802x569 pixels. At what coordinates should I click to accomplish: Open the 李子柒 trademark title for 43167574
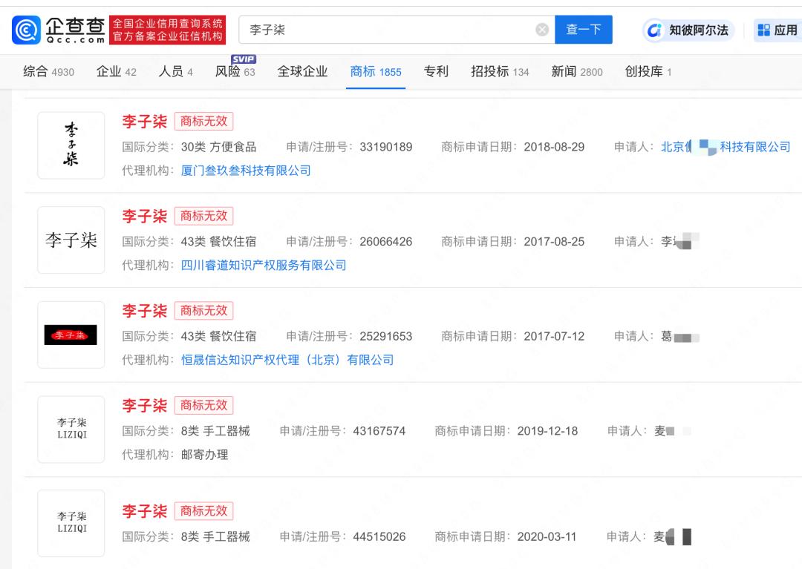pos(144,406)
